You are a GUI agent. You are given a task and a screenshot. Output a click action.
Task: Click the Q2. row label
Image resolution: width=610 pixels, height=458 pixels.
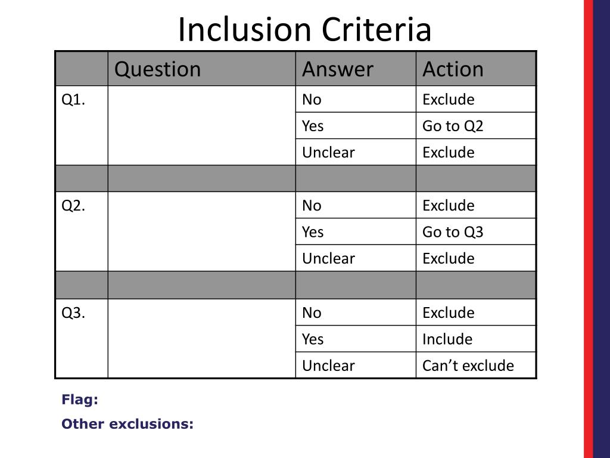[73, 206]
